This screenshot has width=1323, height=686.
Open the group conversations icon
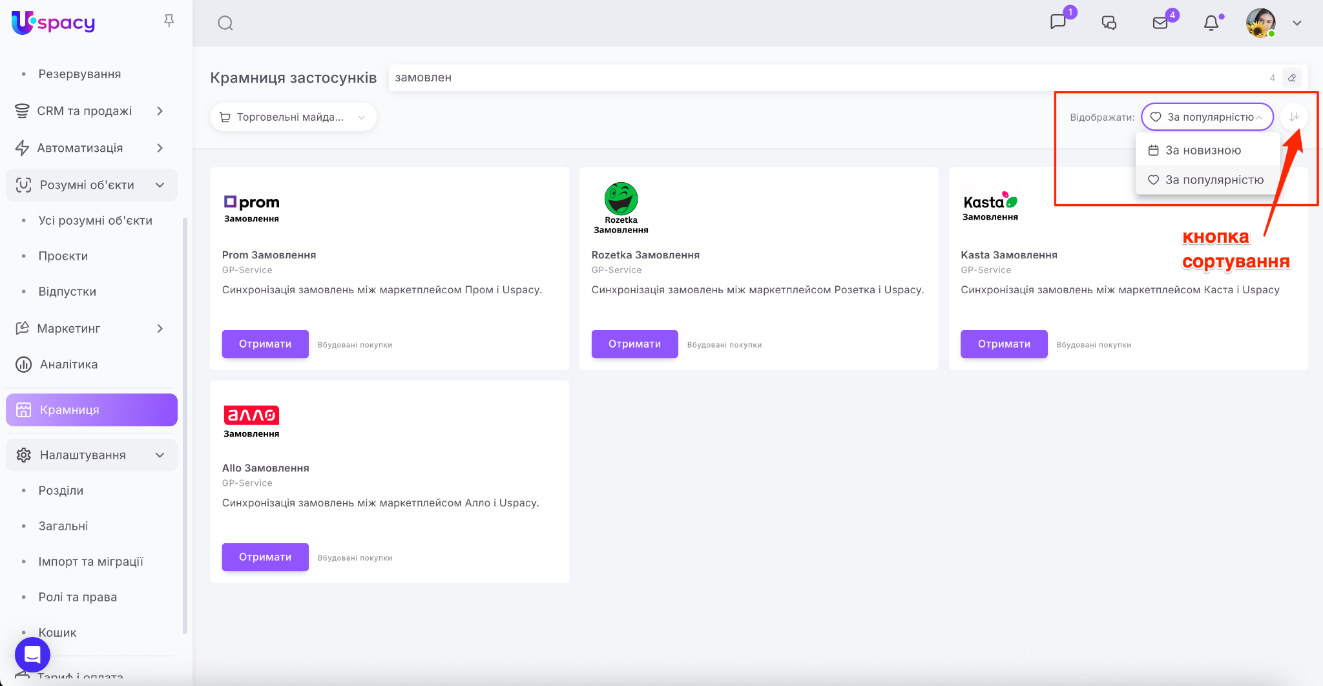click(x=1109, y=23)
